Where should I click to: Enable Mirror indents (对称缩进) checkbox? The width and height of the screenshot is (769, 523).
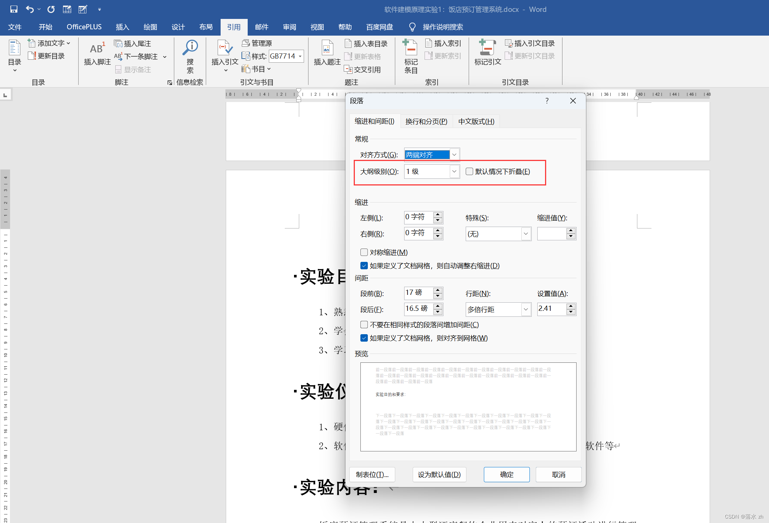click(364, 252)
